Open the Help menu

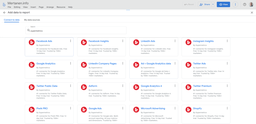coord(70,7)
